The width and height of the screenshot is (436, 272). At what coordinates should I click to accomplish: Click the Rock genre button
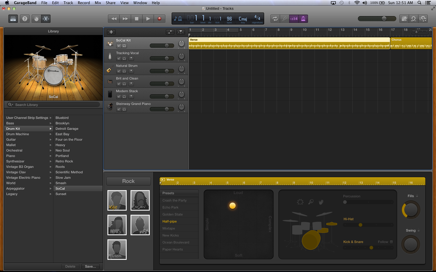(128, 181)
